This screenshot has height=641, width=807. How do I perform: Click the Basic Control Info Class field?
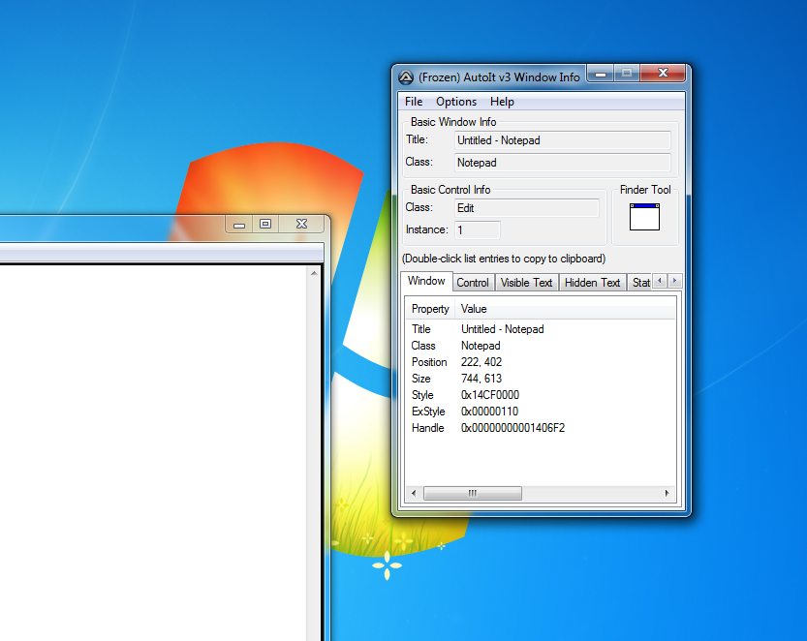coord(526,208)
